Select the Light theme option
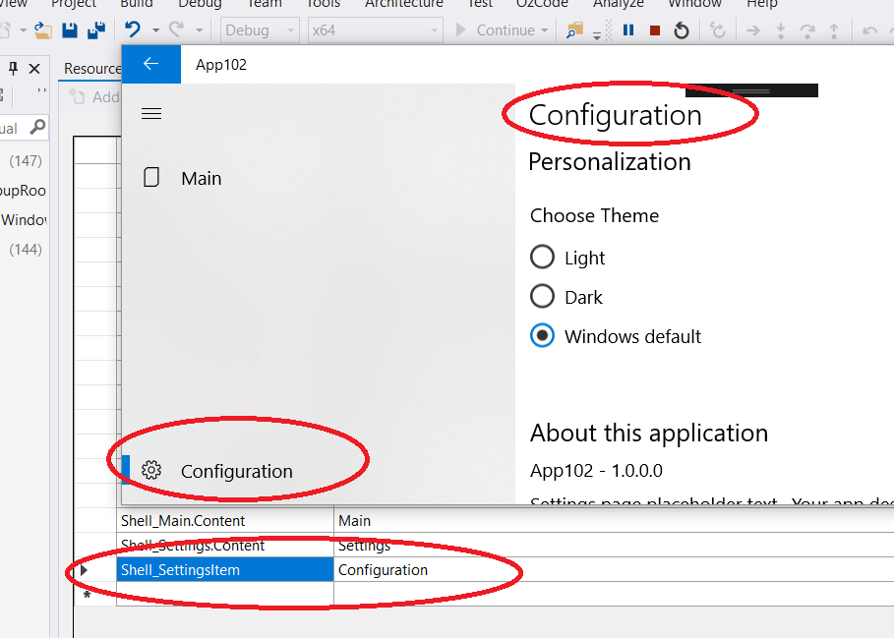Viewport: 894px width, 638px height. [542, 257]
